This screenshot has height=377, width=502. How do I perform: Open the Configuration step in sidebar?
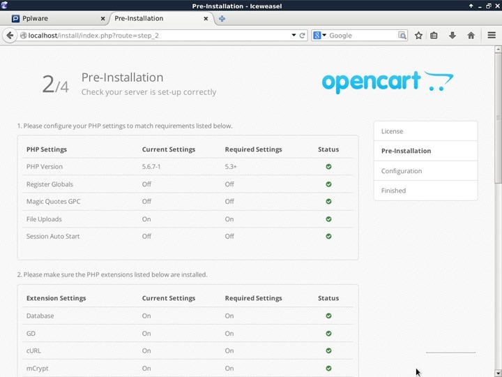(x=425, y=171)
